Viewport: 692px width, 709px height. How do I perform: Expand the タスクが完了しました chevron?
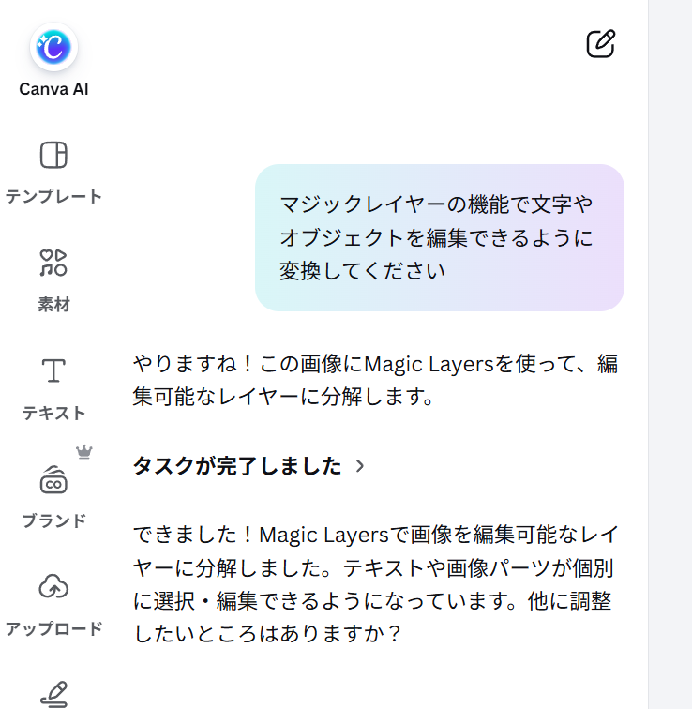click(x=360, y=466)
